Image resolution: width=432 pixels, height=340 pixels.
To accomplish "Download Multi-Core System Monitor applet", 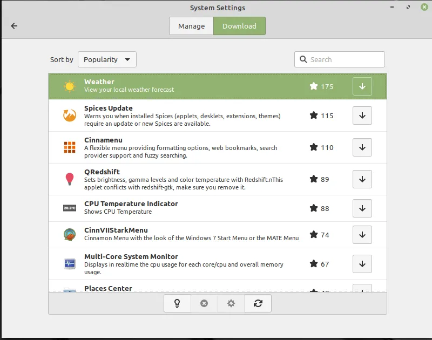I will click(x=362, y=264).
